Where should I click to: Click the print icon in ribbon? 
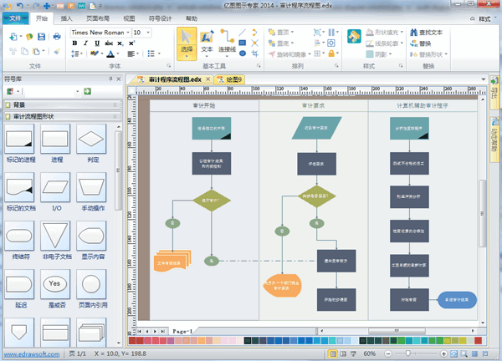[57, 37]
